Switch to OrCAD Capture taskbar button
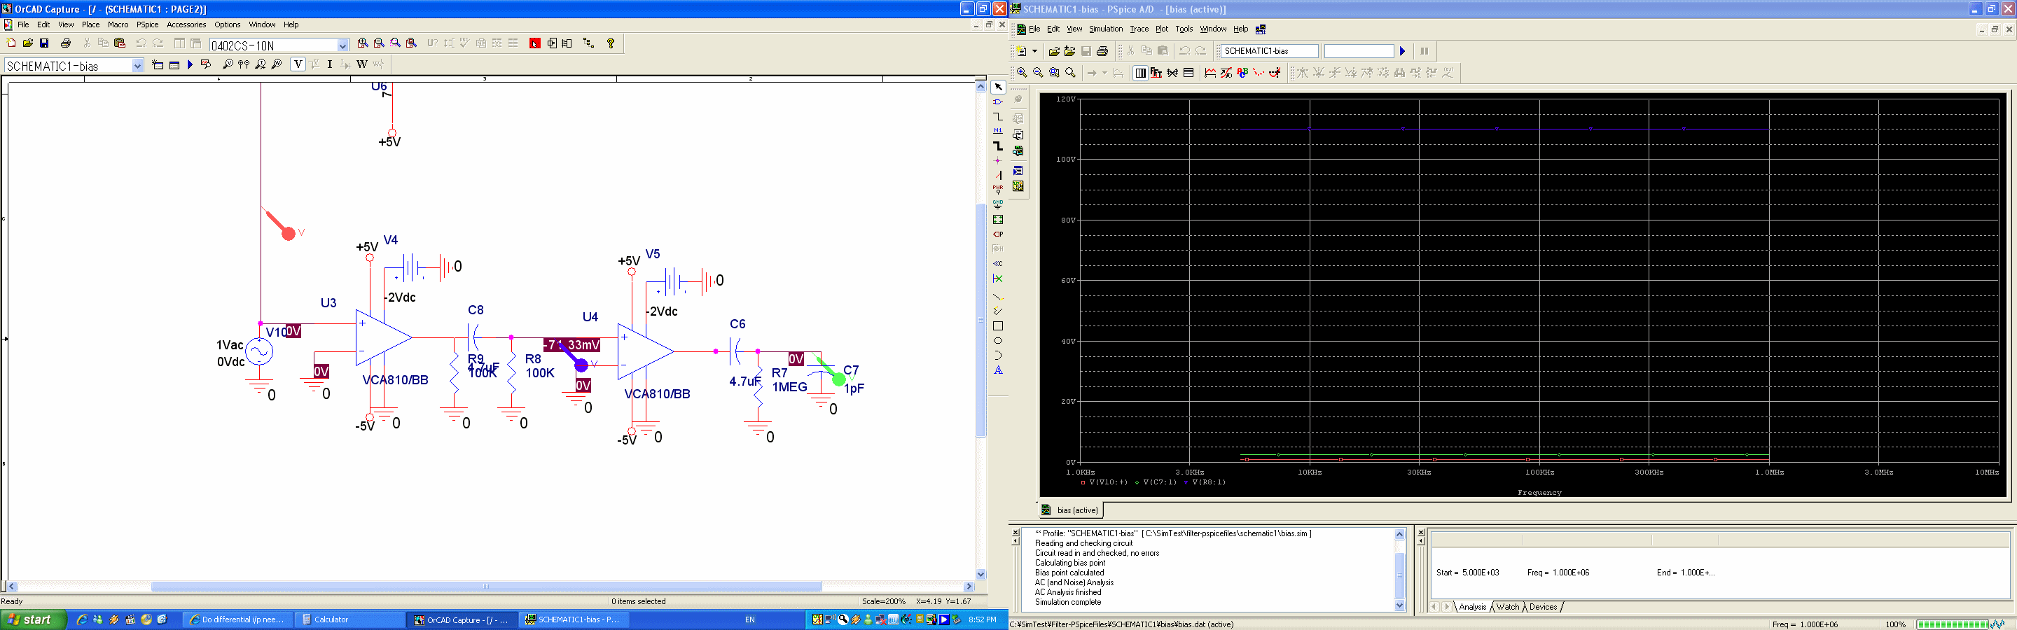Viewport: 2017px width, 630px height. click(463, 619)
